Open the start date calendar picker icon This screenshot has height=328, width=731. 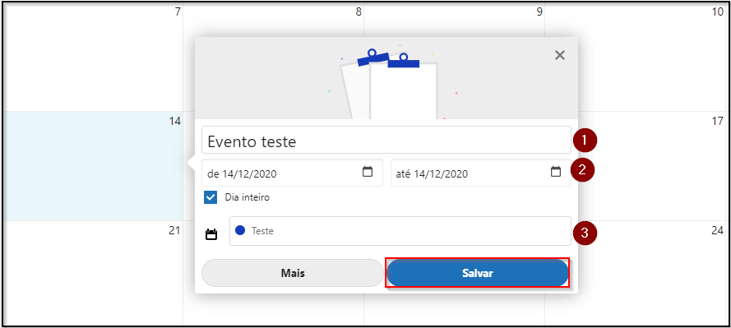point(368,172)
